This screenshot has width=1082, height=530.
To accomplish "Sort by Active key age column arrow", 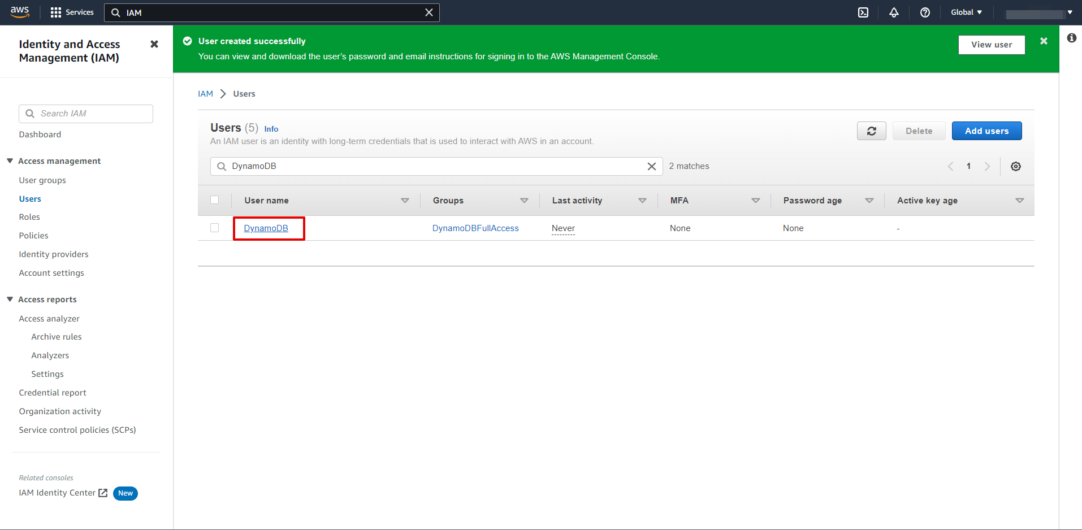I will coord(1019,201).
